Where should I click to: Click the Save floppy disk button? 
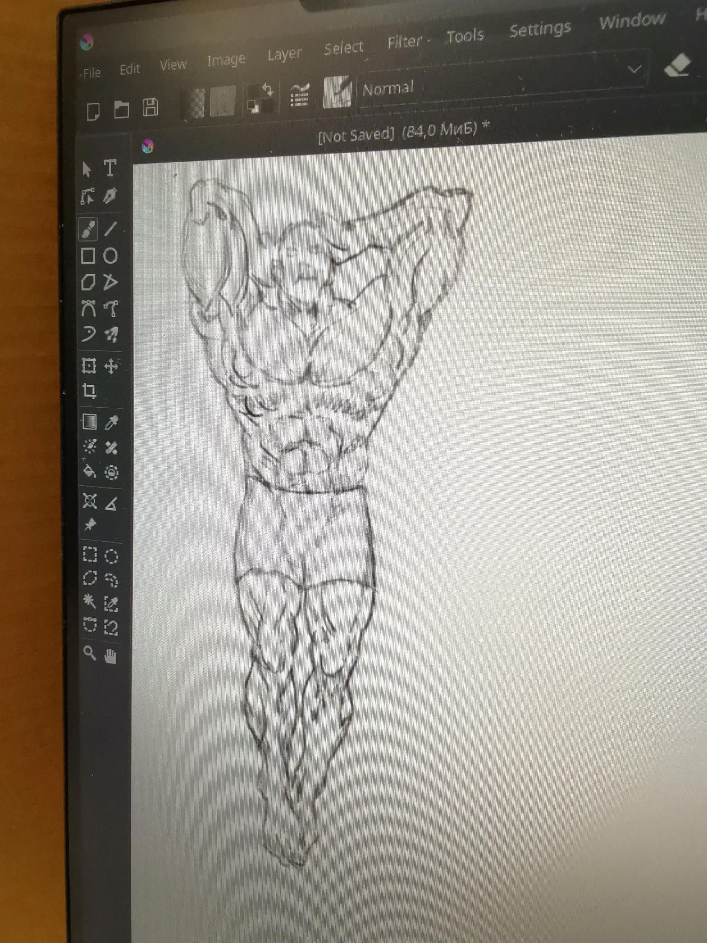(150, 107)
